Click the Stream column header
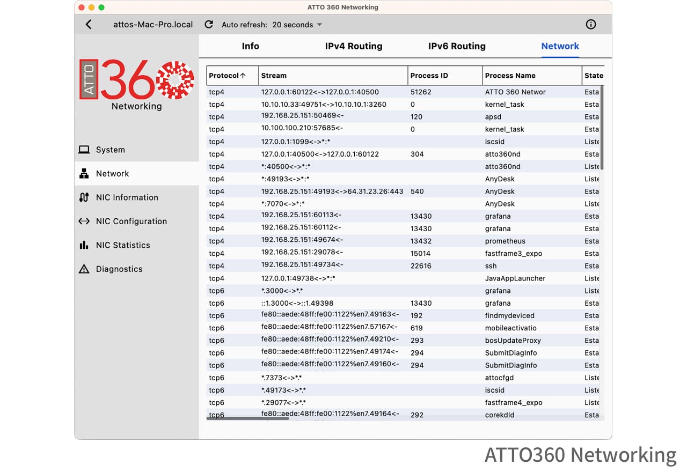 click(333, 76)
